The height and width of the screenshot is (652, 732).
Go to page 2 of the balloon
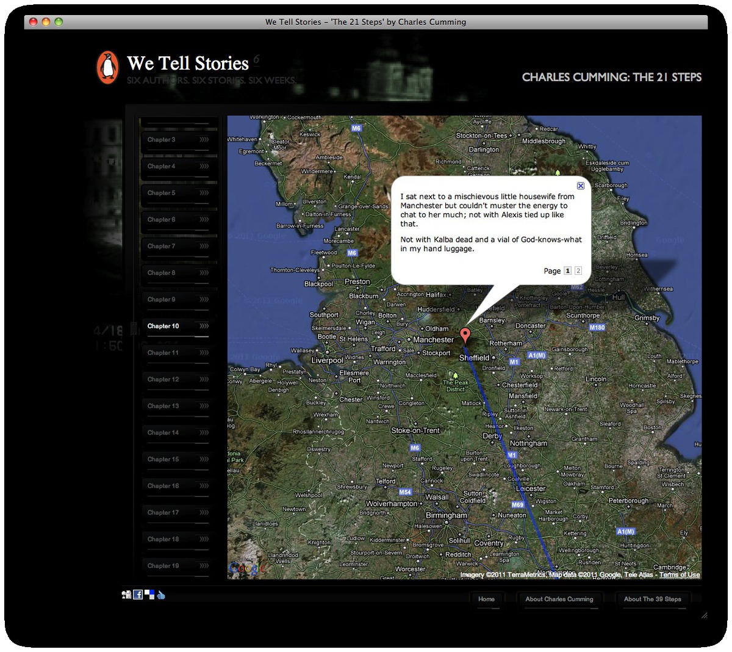[578, 271]
